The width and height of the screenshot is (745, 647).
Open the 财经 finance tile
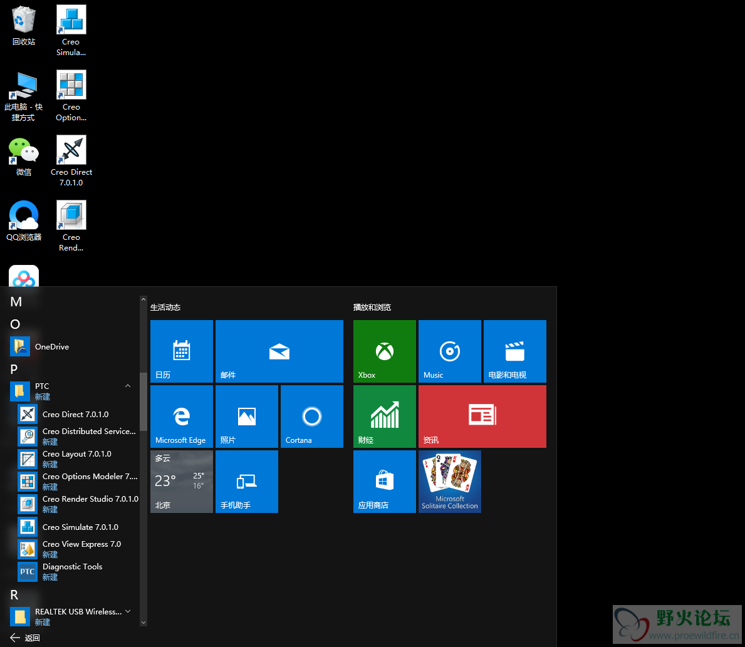[384, 416]
